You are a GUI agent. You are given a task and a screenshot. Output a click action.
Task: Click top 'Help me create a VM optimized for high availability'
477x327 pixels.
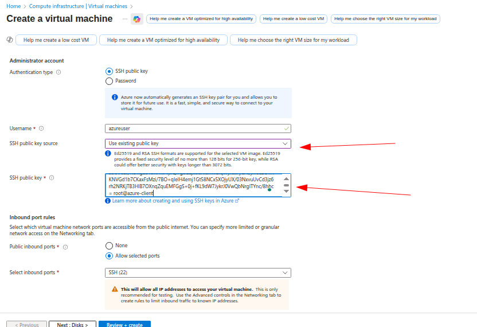[x=201, y=19]
